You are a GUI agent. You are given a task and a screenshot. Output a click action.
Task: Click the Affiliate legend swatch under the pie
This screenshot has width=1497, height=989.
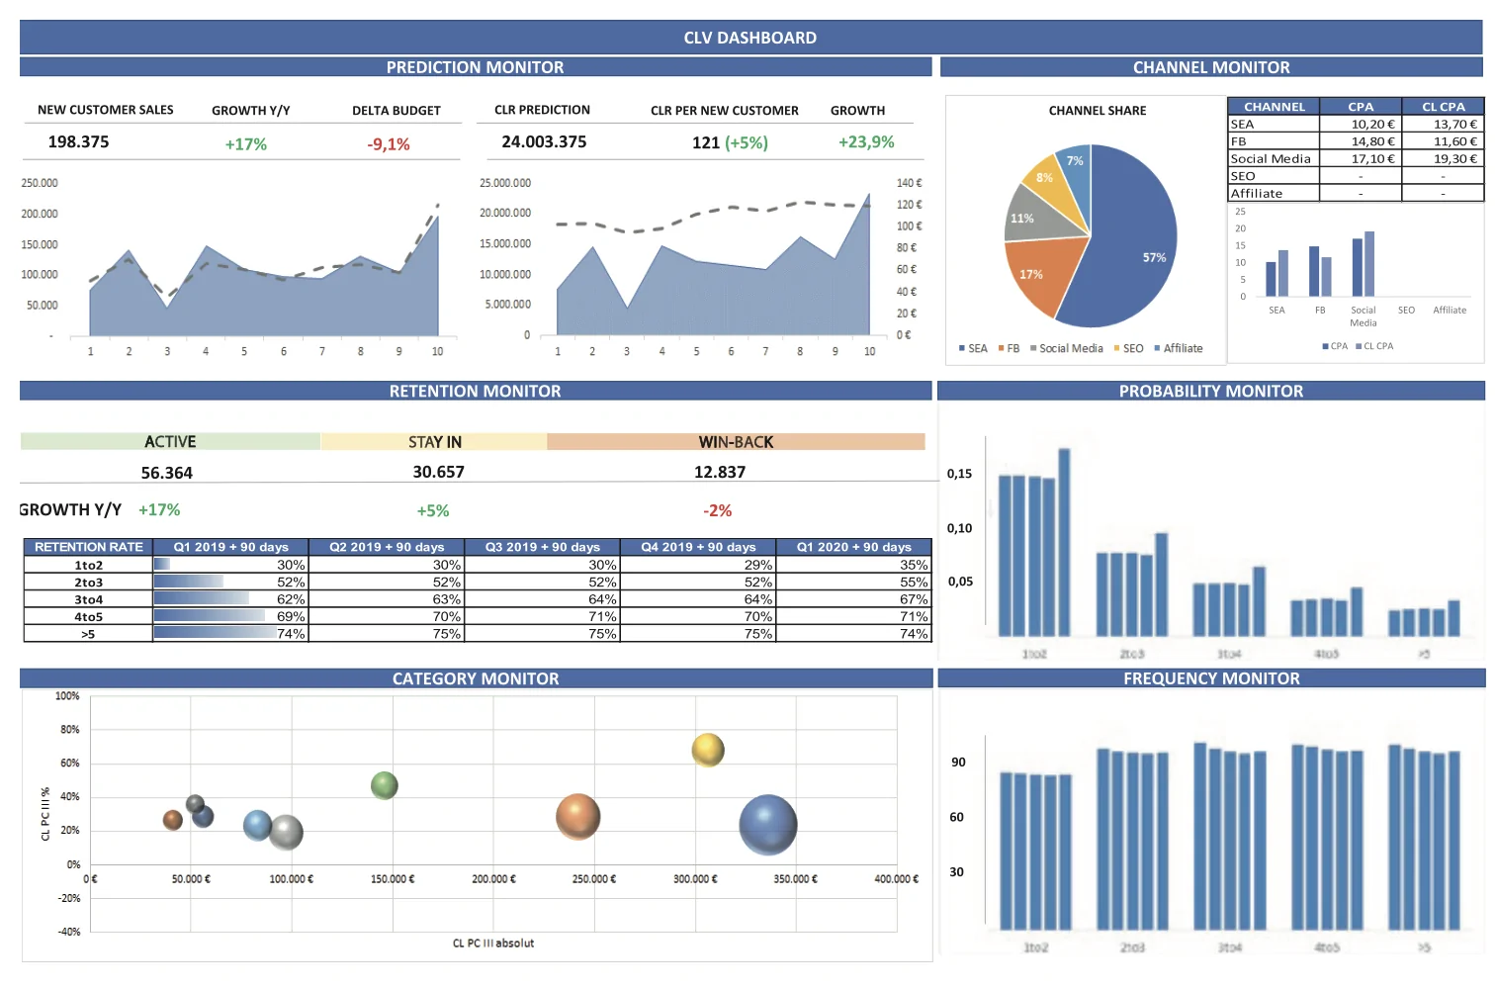pos(1157,348)
